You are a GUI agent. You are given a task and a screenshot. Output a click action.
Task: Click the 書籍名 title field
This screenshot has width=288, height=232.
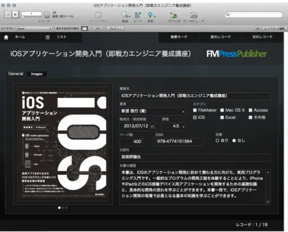[195, 96]
